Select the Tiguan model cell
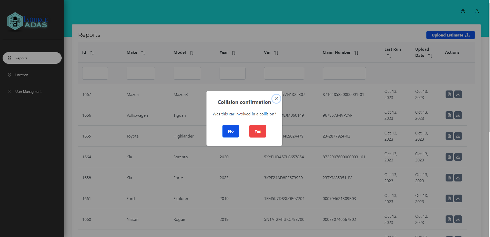The height and width of the screenshot is (237, 490). click(180, 115)
